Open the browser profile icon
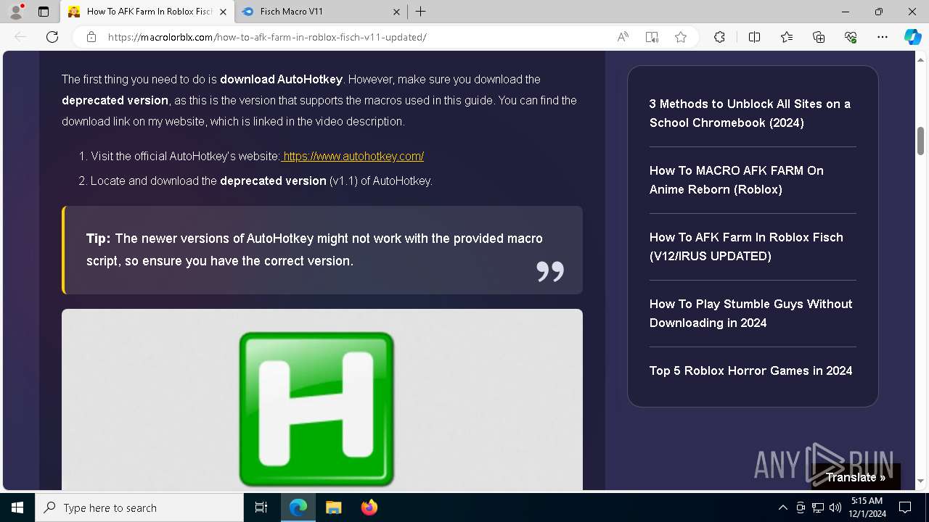929x522 pixels. [16, 11]
